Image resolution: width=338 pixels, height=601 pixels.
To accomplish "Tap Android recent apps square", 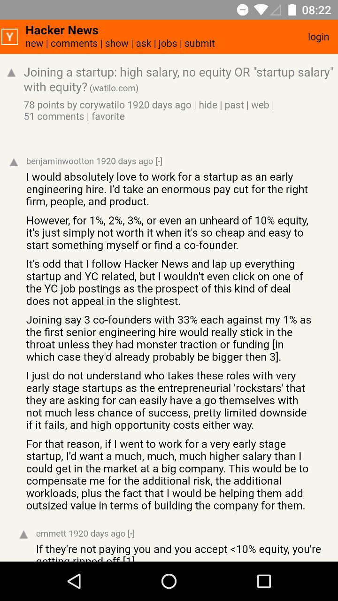I will tap(264, 581).
